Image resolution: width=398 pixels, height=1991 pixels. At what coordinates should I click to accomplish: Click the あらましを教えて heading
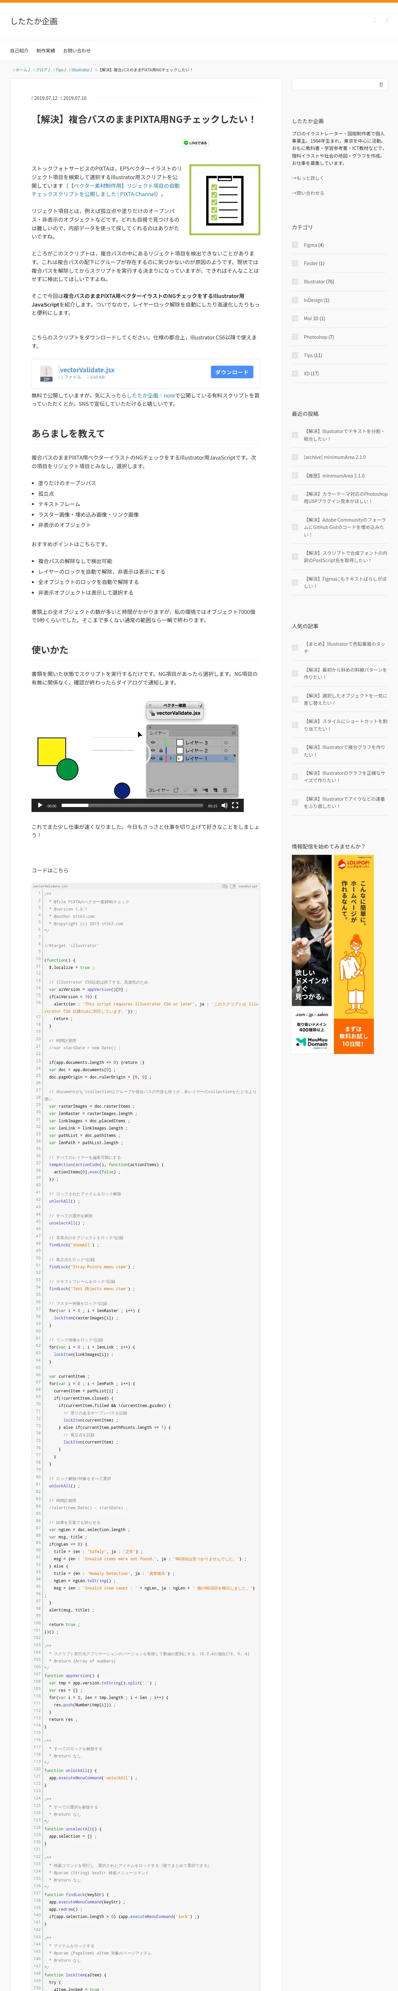point(68,434)
